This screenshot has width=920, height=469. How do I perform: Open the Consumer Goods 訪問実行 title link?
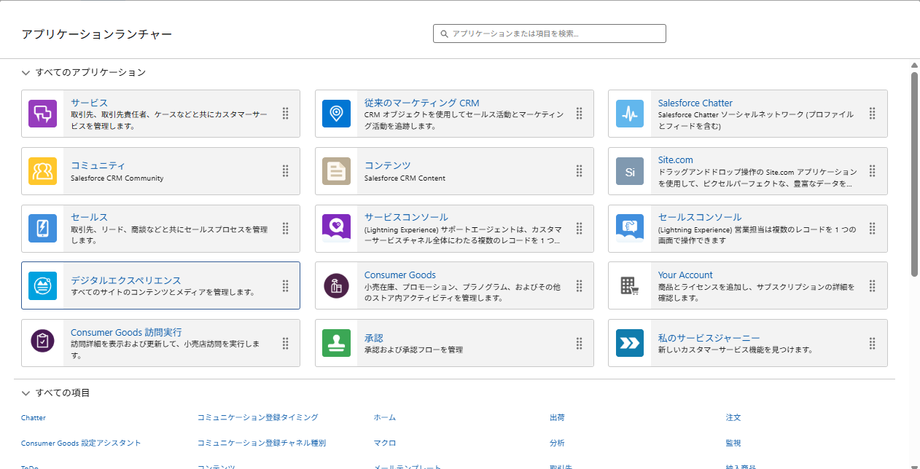(x=126, y=332)
